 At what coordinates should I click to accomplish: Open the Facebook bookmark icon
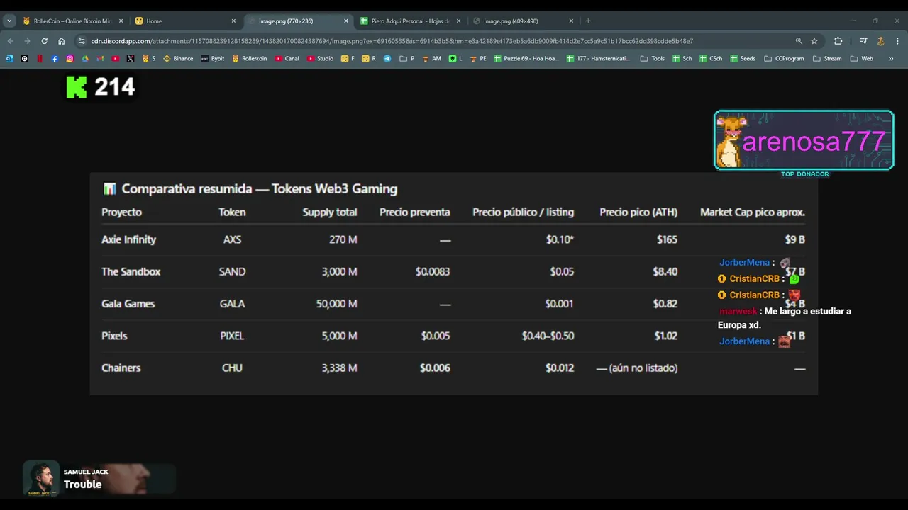pyautogui.click(x=55, y=59)
